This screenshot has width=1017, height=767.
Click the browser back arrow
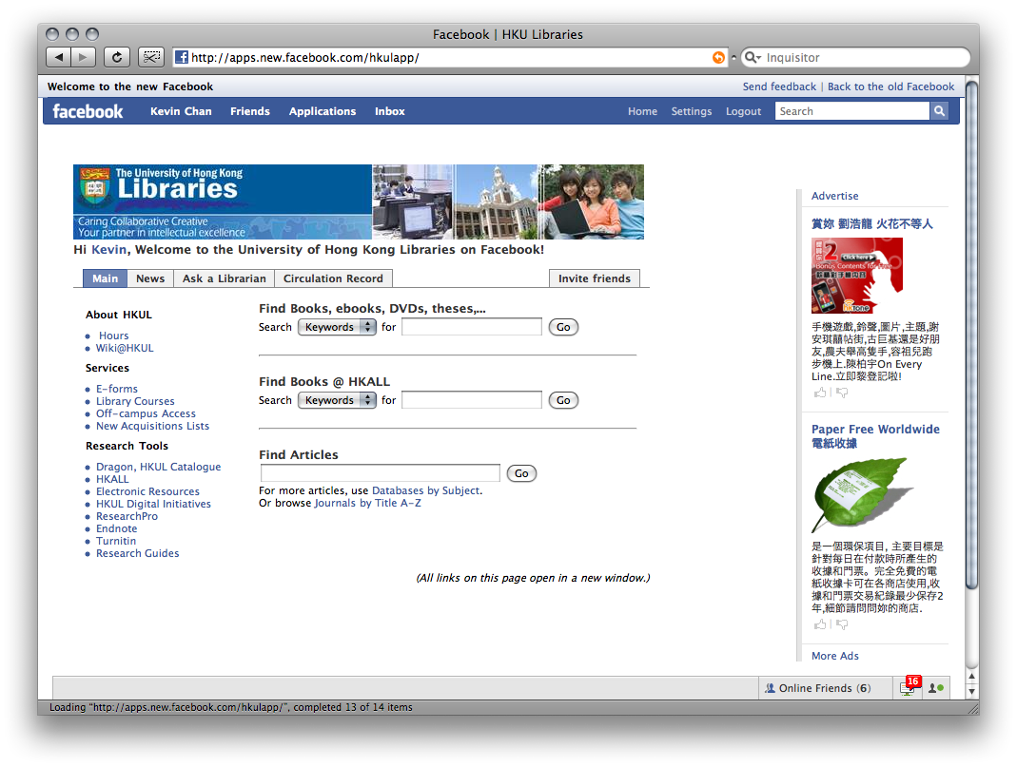click(x=59, y=57)
